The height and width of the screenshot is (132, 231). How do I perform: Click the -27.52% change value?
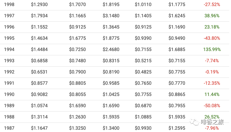212,5
